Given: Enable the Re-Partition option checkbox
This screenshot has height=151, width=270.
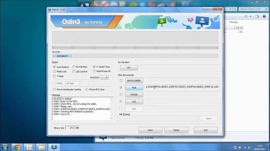Looking at the screenshot, I should [x=74, y=67].
